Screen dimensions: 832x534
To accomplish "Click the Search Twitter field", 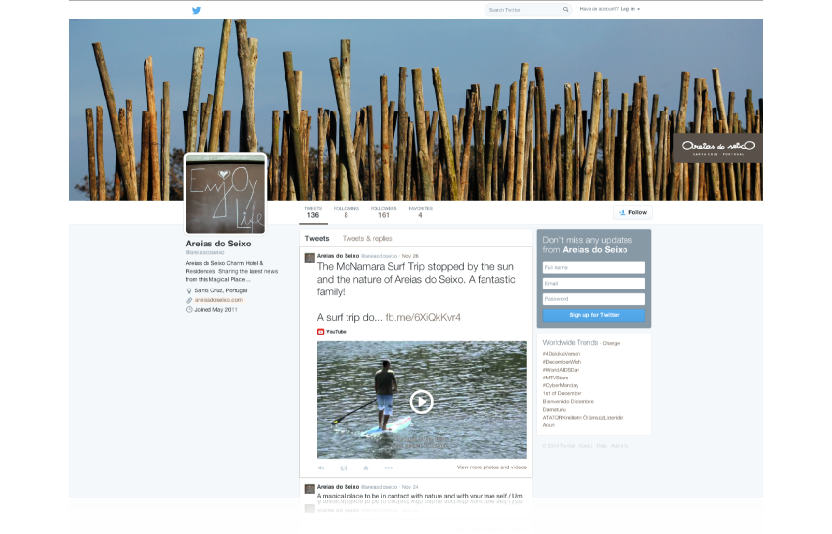I will point(524,10).
